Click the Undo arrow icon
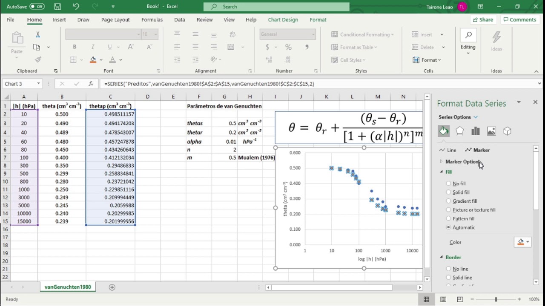Viewport: 545px width, 306px height. coord(76,6)
